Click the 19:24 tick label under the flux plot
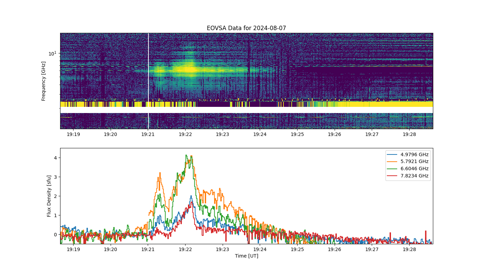Screen dimensions: 481x274 pyautogui.click(x=260, y=250)
